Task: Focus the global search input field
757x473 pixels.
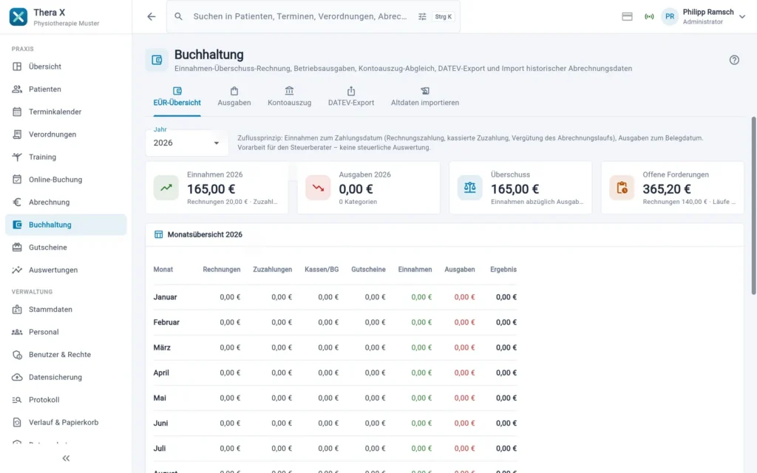Action: click(300, 16)
